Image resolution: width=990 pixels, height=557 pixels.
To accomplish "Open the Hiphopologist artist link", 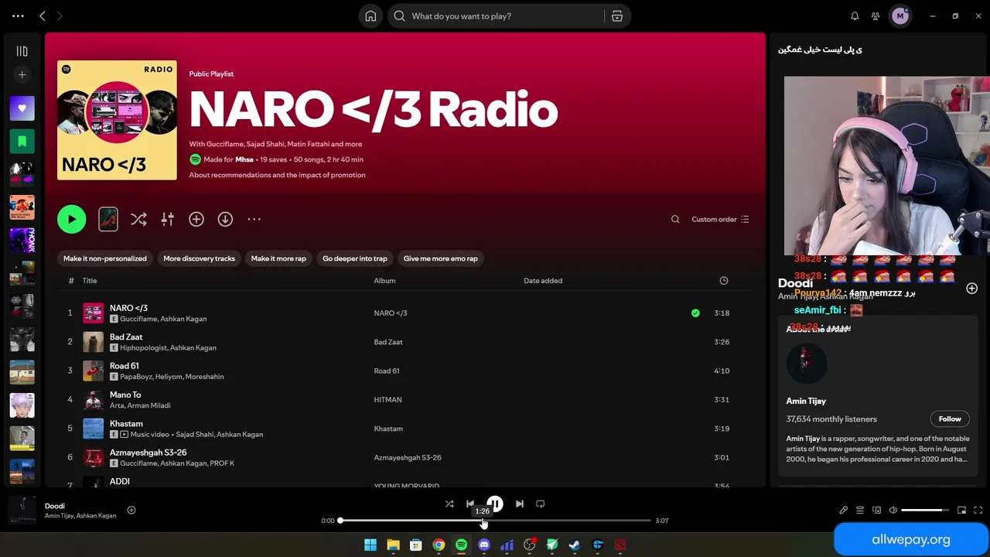I will [x=144, y=348].
